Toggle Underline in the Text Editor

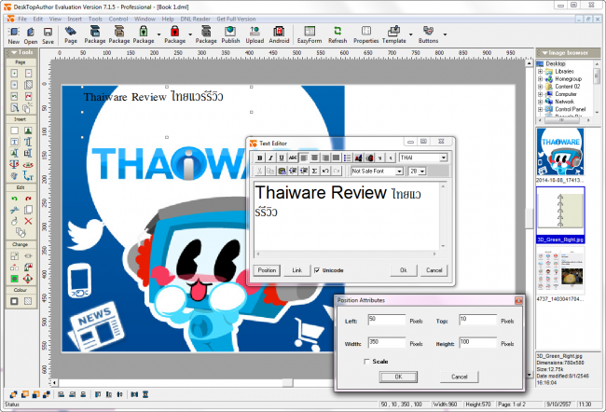click(x=282, y=158)
